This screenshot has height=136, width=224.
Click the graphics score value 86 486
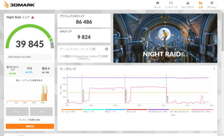point(84,22)
